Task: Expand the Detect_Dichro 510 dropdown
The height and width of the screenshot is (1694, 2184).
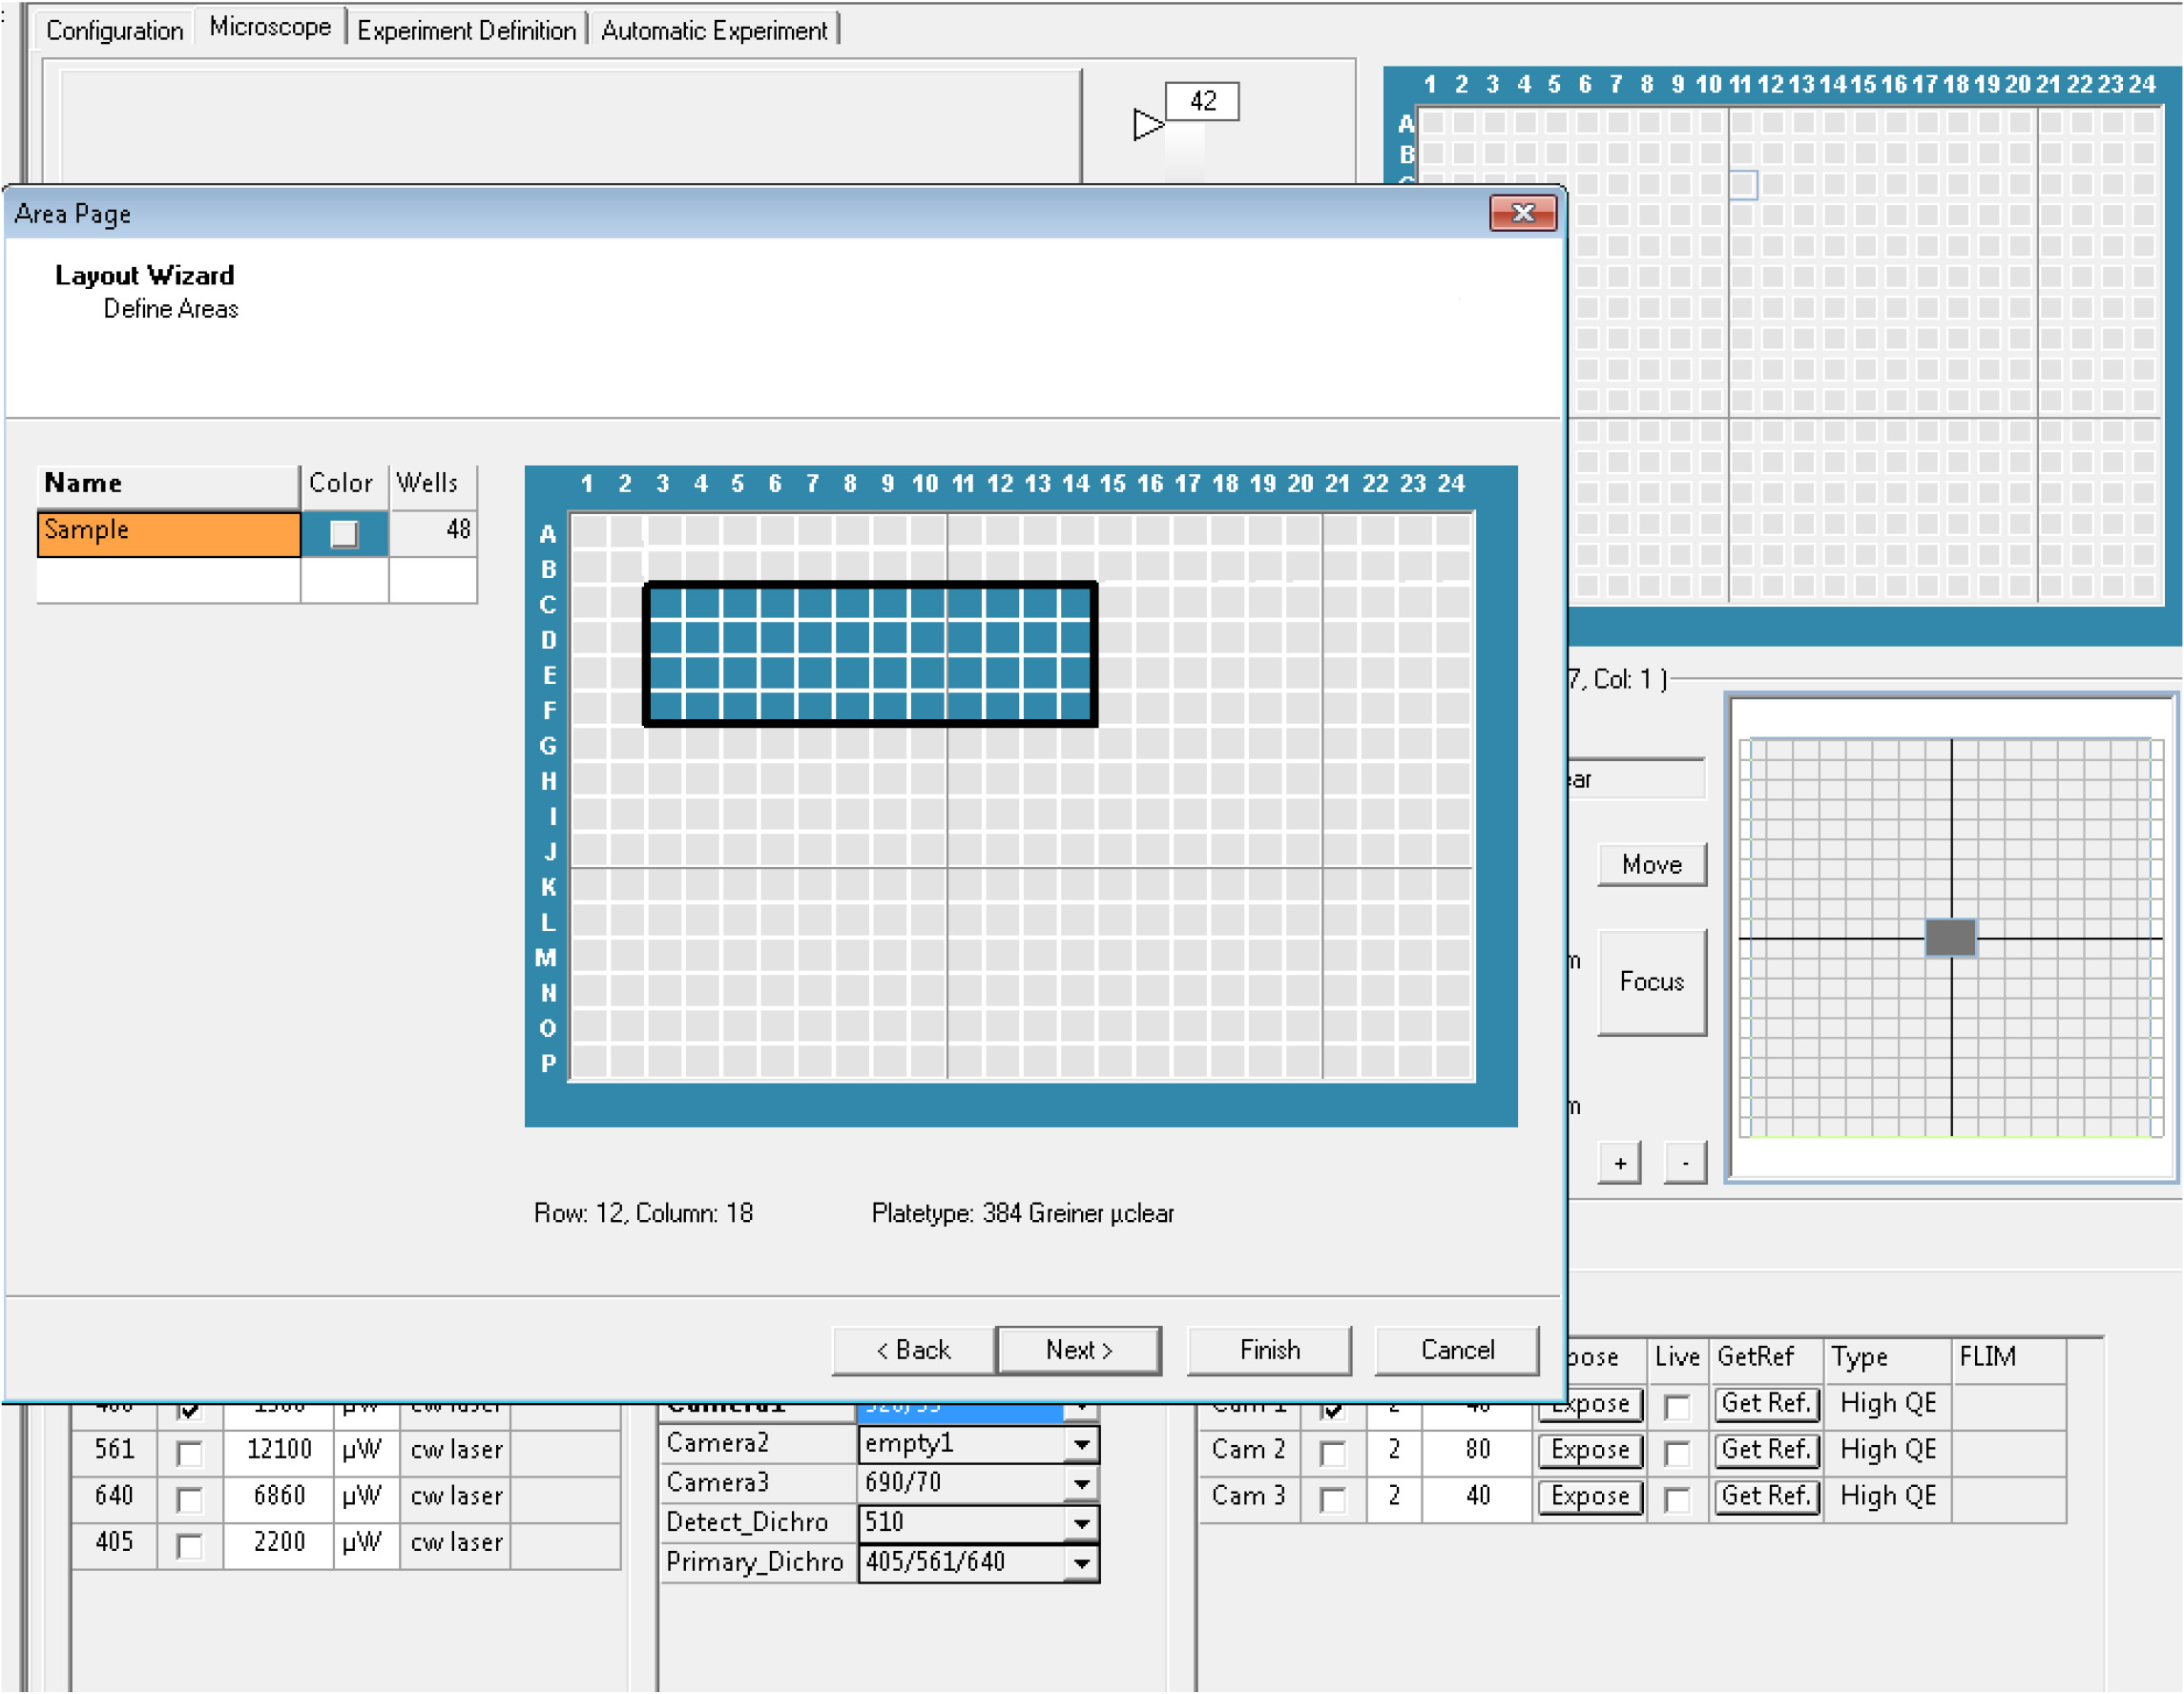Action: tap(1081, 1523)
